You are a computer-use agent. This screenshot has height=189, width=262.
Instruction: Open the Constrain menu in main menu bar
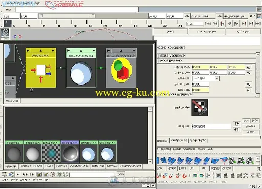(x=185, y=182)
